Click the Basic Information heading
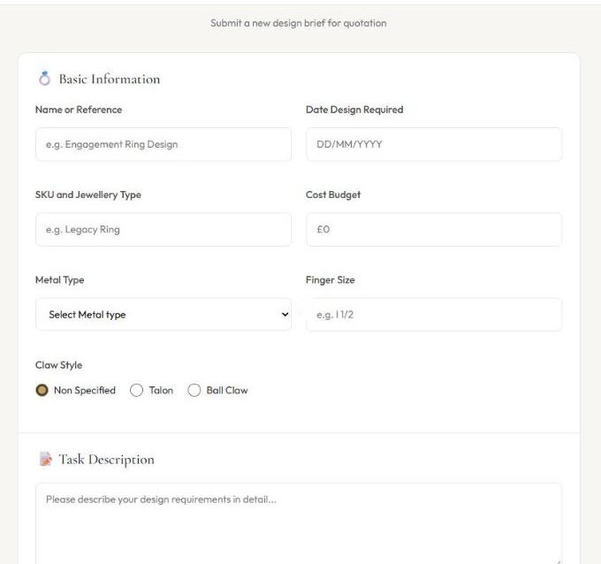This screenshot has height=564, width=601. coord(110,79)
